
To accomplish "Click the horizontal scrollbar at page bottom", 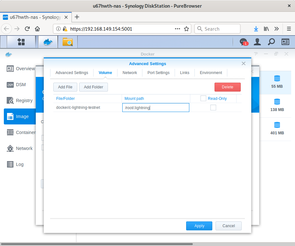I will [x=97, y=244].
